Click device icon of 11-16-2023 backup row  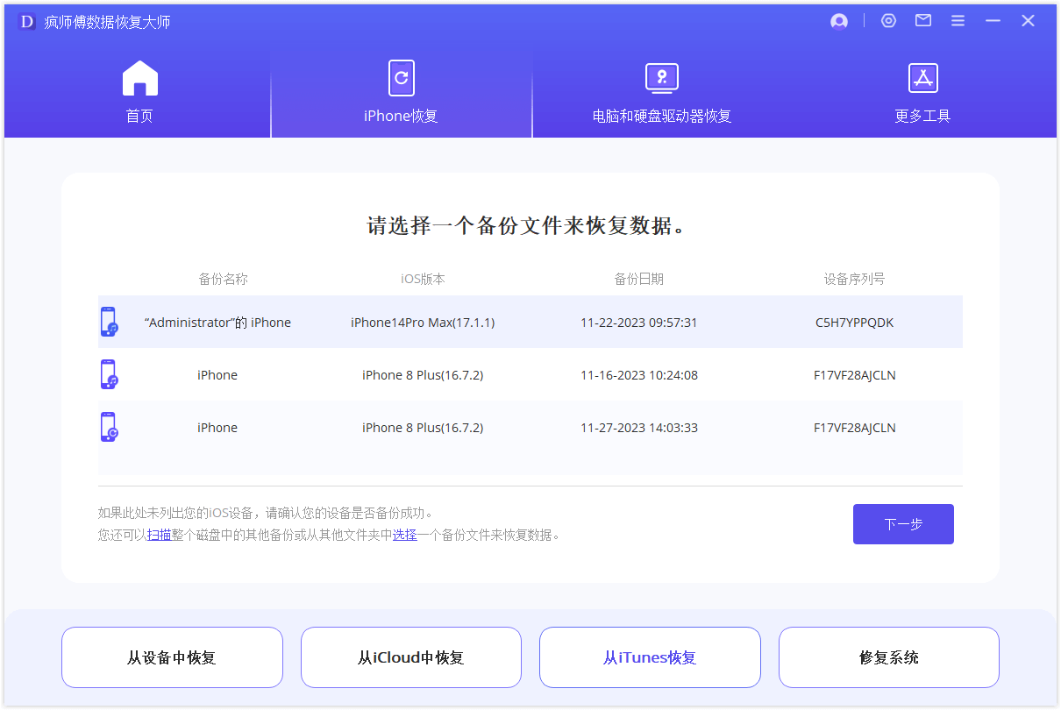tap(109, 374)
